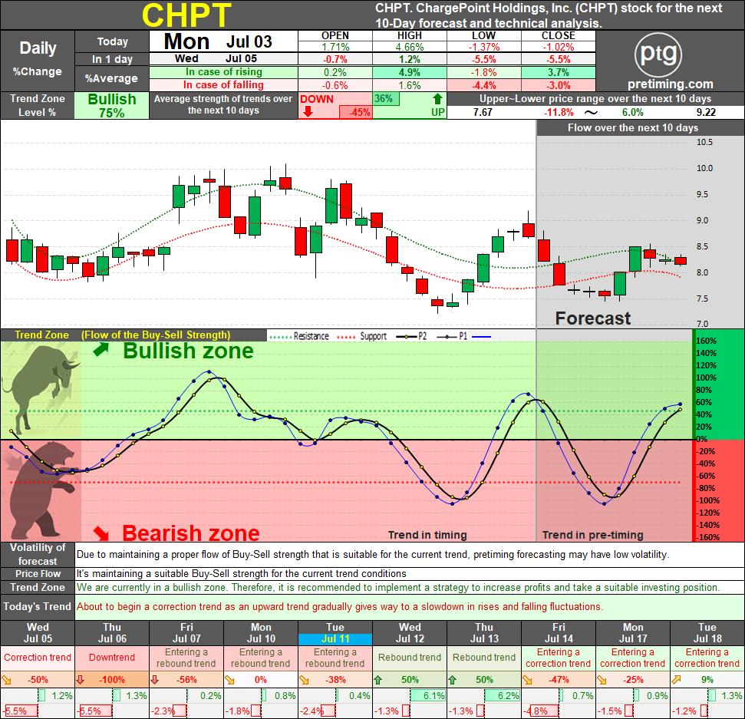
Task: Click the OPEN value 1.71%
Action: point(335,47)
